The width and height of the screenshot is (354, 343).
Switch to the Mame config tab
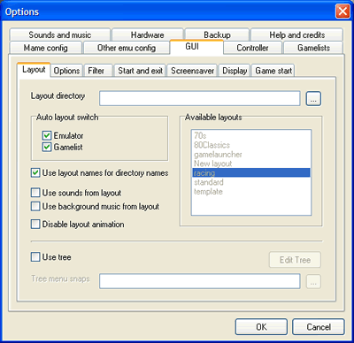(46, 48)
